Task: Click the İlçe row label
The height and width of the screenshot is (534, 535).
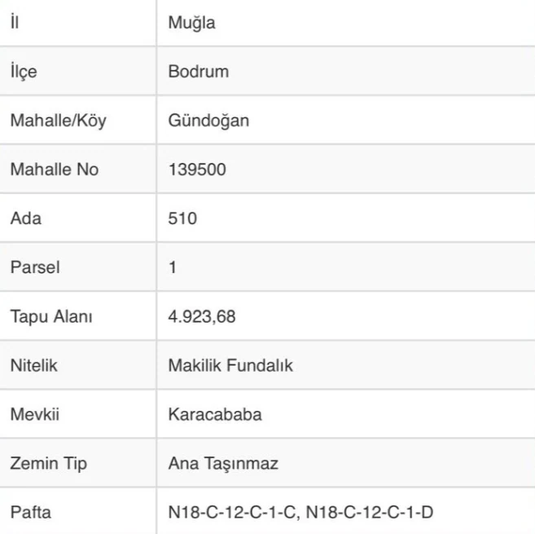Action: (24, 72)
